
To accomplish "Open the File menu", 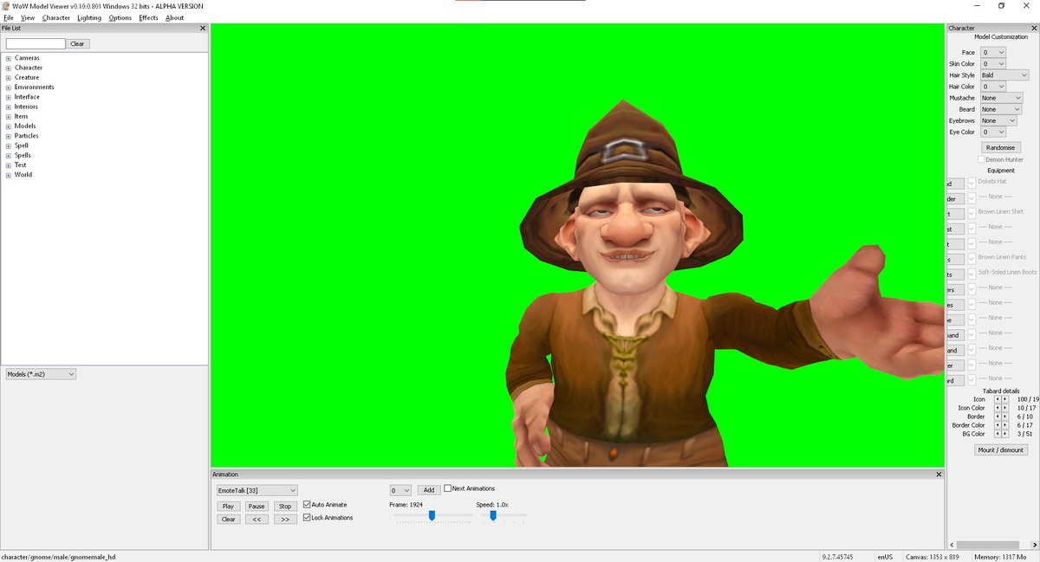I will [8, 17].
